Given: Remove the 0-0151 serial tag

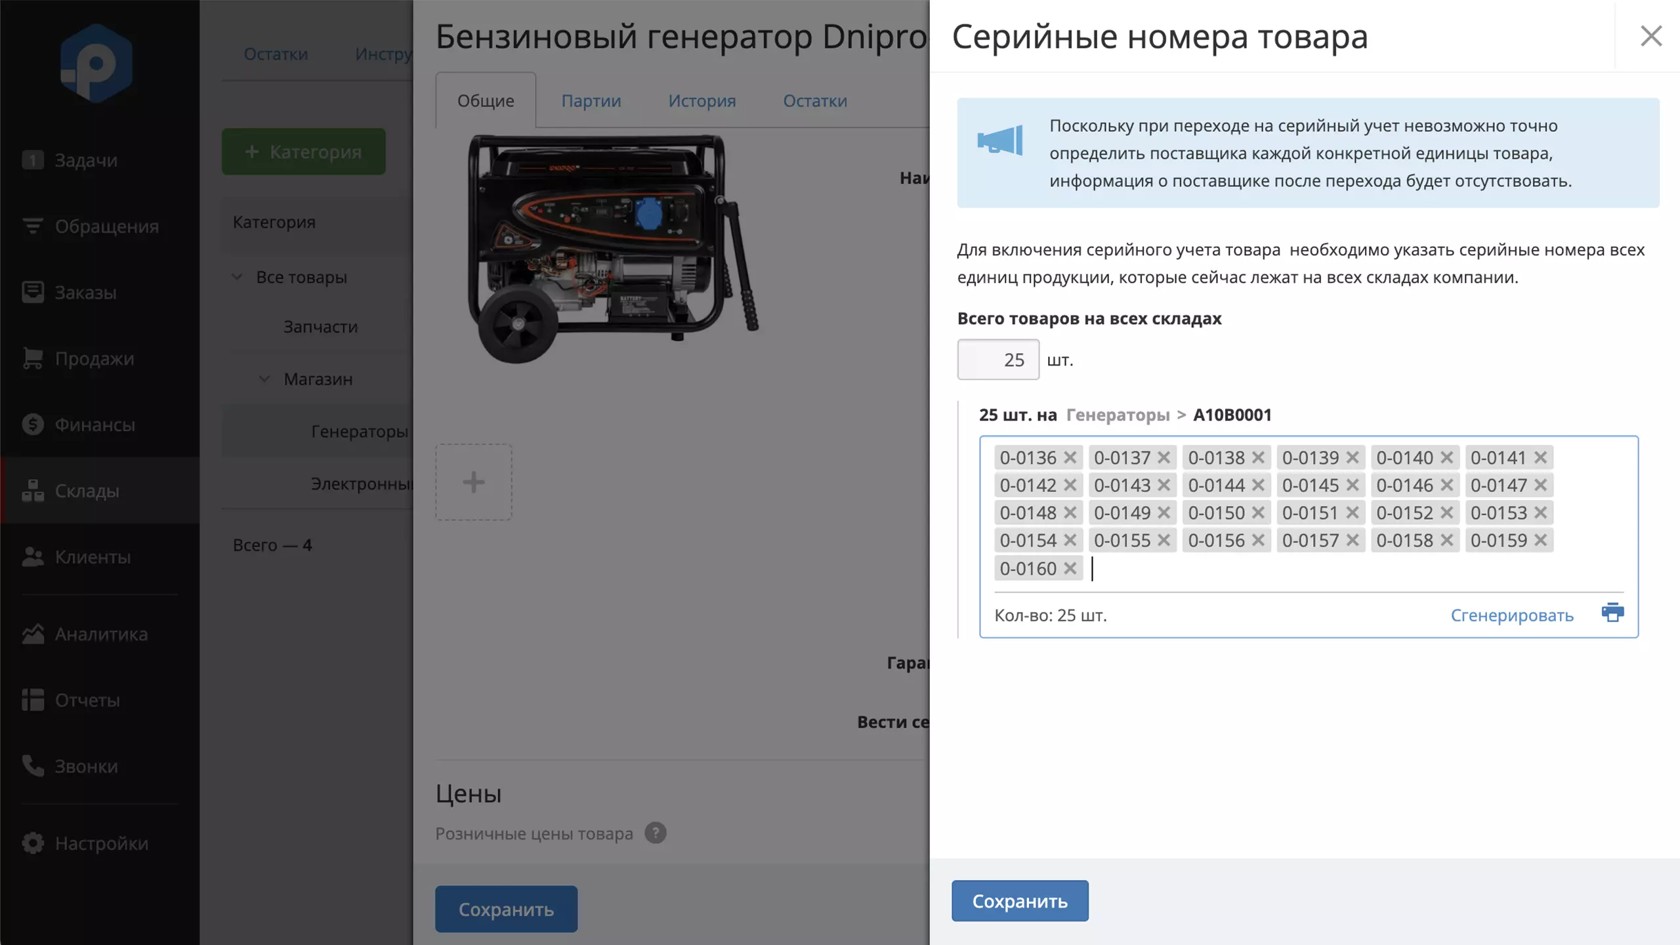Looking at the screenshot, I should click(1352, 513).
